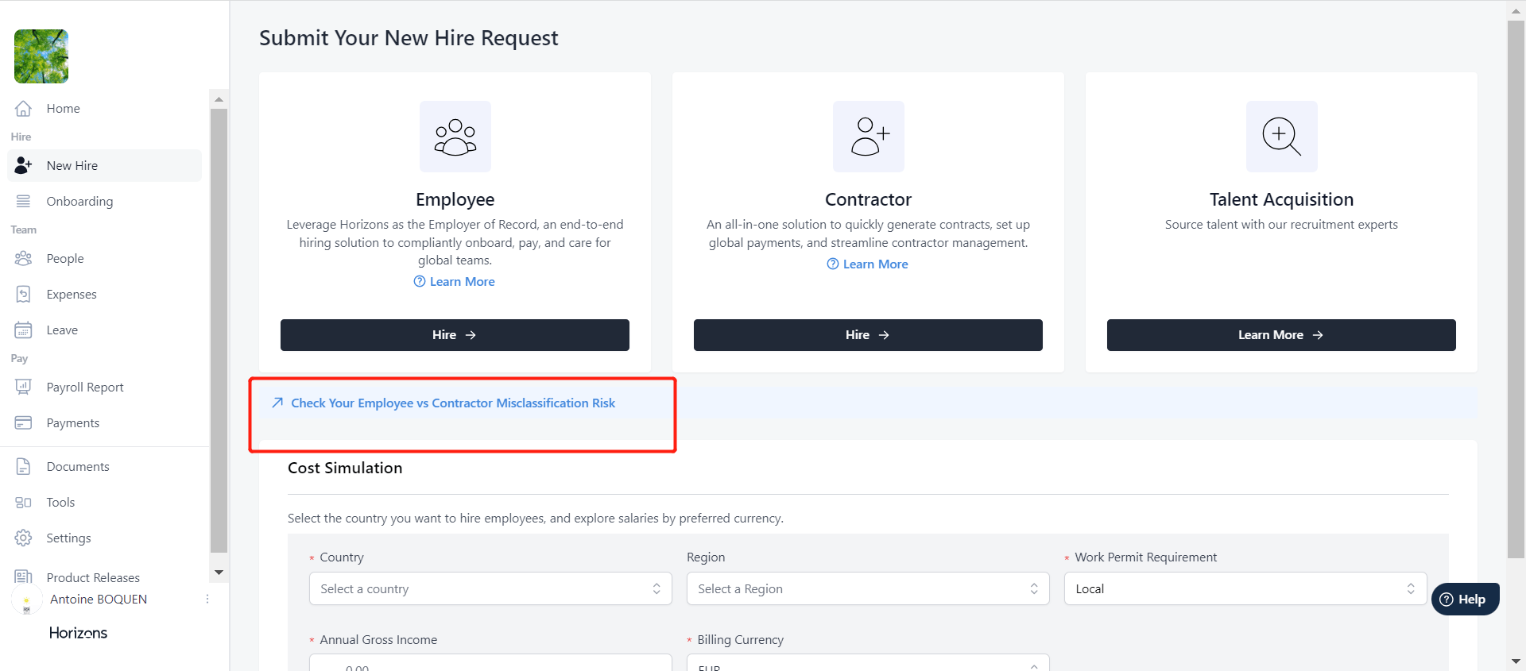Open the Work Permit Requirement dropdown
The width and height of the screenshot is (1526, 671).
pyautogui.click(x=1245, y=589)
